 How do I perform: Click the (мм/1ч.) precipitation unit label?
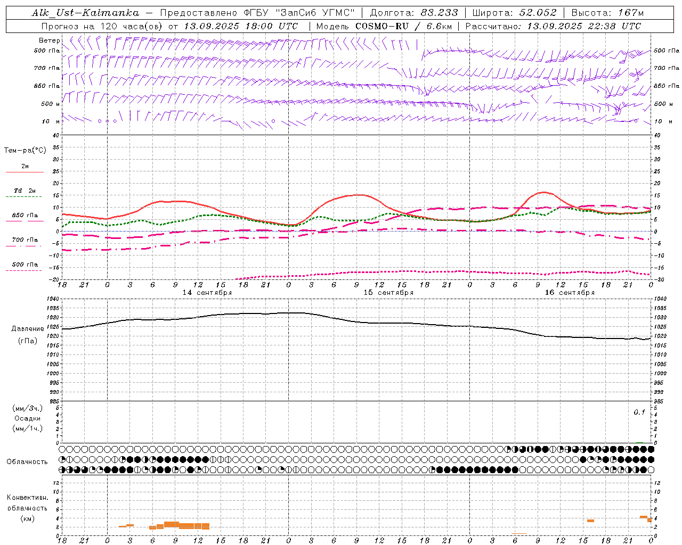click(28, 428)
